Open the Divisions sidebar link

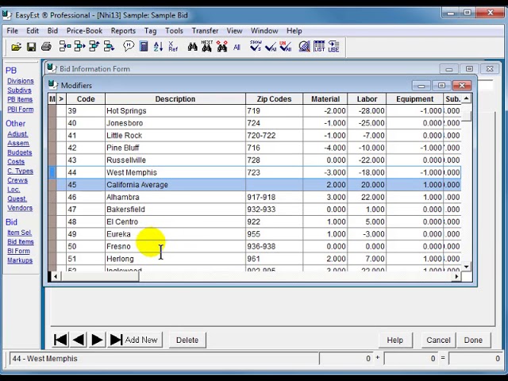pyautogui.click(x=21, y=81)
